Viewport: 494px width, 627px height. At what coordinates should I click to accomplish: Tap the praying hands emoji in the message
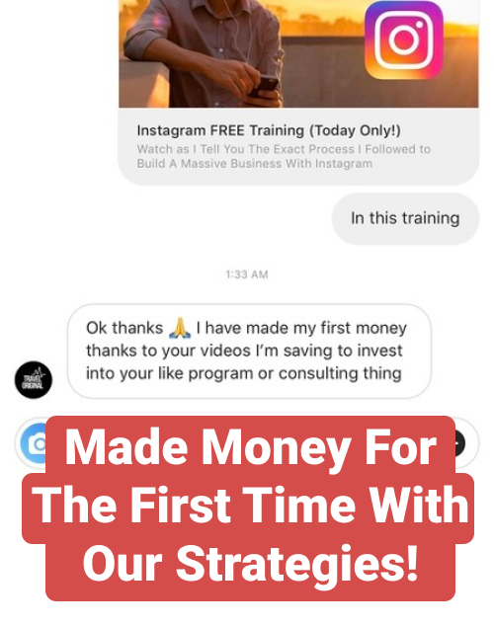[x=180, y=328]
